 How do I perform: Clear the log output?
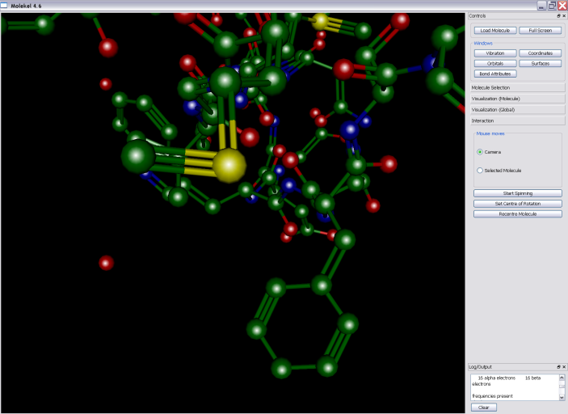pyautogui.click(x=484, y=408)
